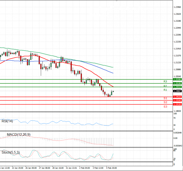Click the 28 Jan 16:00 time label

(x=58, y=168)
